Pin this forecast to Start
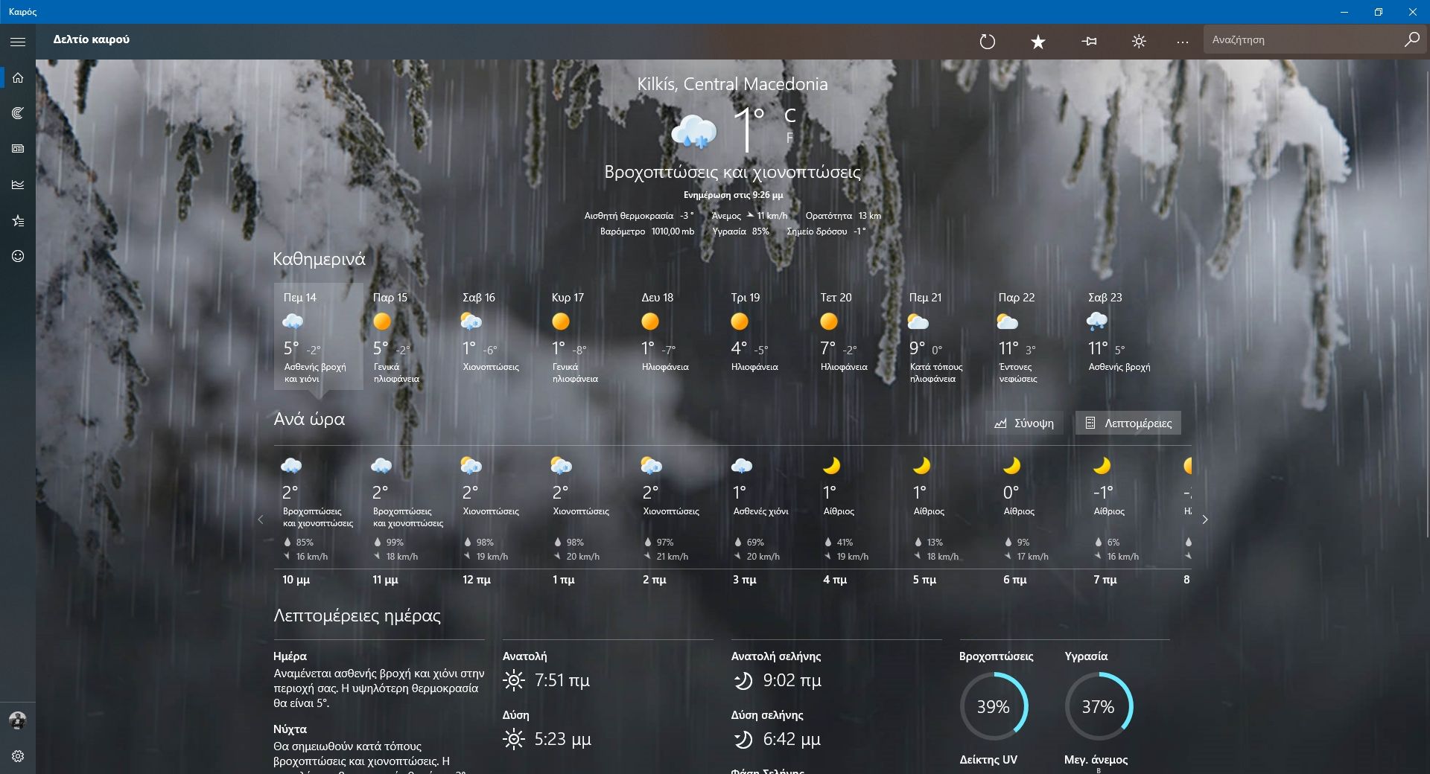The width and height of the screenshot is (1430, 774). [x=1088, y=42]
